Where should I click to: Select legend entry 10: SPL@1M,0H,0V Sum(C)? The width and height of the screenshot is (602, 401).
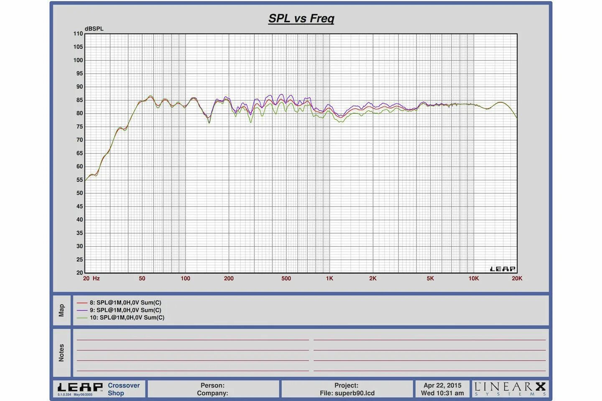coord(127,317)
